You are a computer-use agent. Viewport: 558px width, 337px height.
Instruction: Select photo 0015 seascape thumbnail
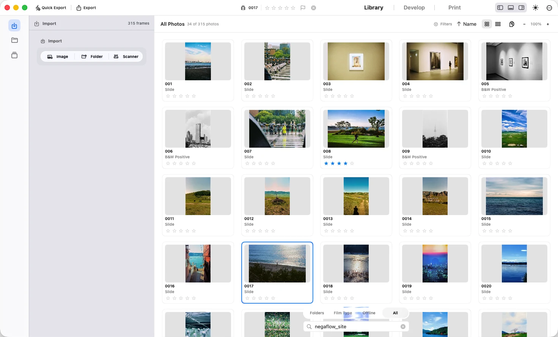[514, 196]
